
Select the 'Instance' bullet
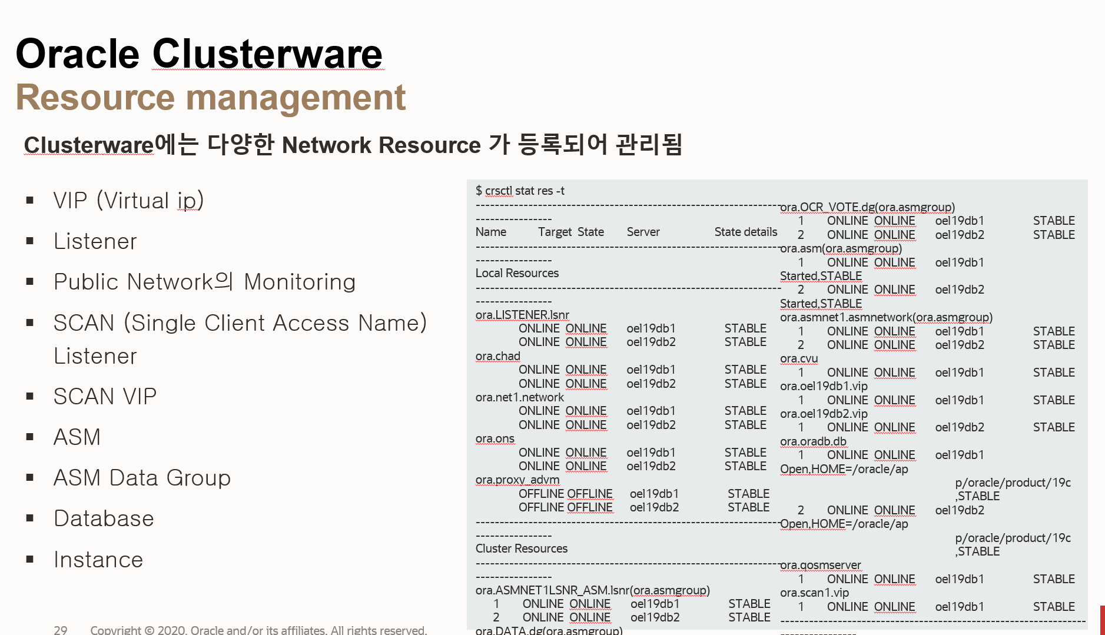(98, 560)
